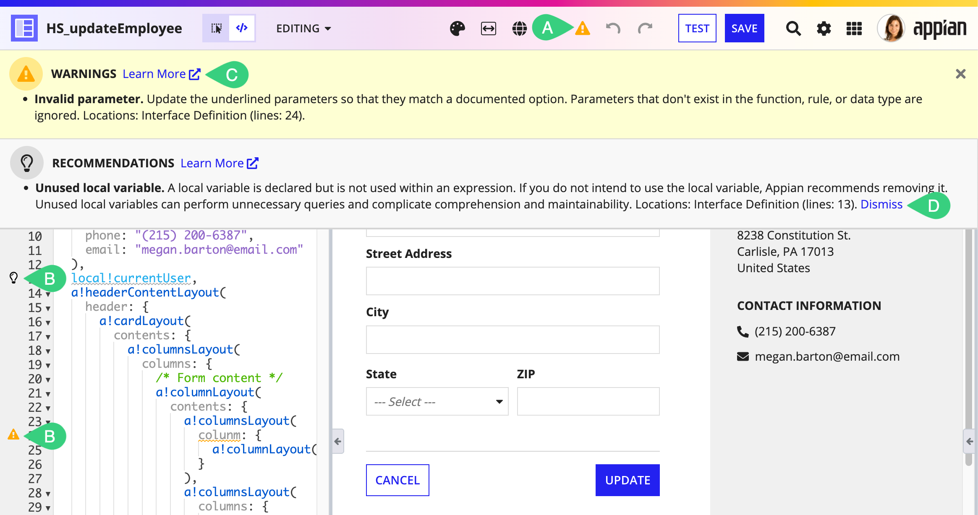Click the warning gutter icon at line 24
978x515 pixels.
pyautogui.click(x=13, y=434)
